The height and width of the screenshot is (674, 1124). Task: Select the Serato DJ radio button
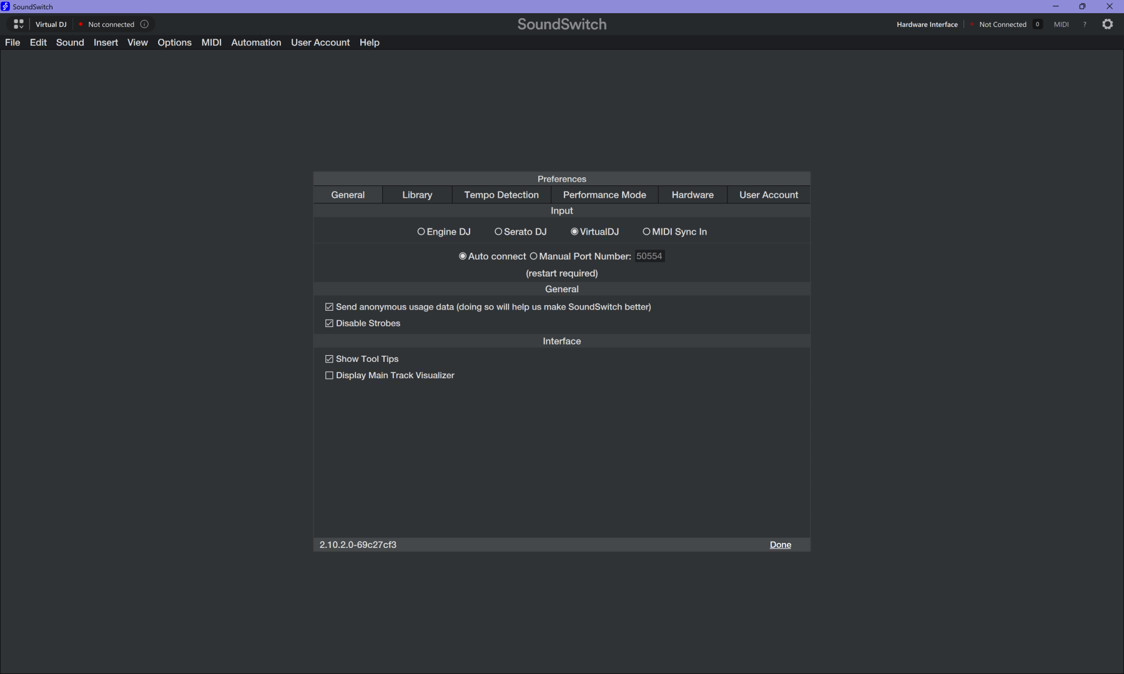click(498, 232)
